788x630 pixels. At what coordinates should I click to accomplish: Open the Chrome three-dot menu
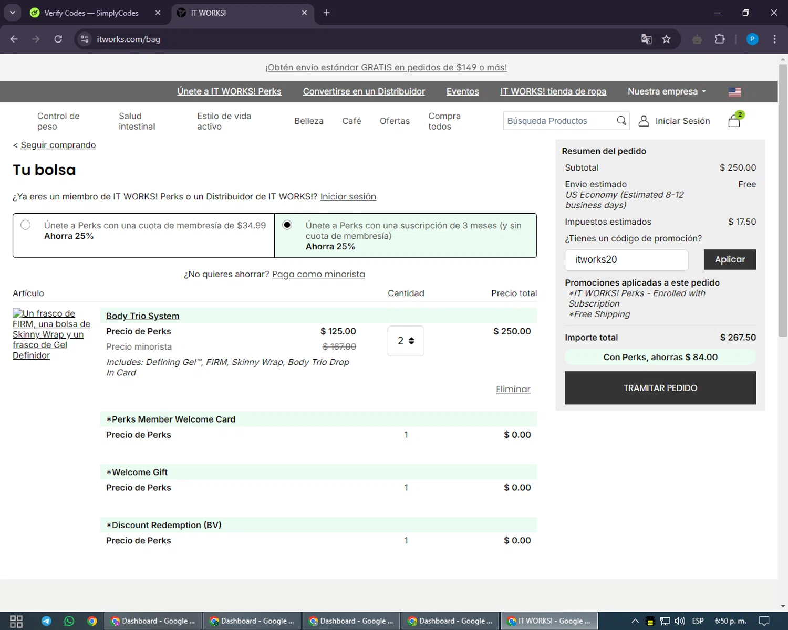[774, 39]
